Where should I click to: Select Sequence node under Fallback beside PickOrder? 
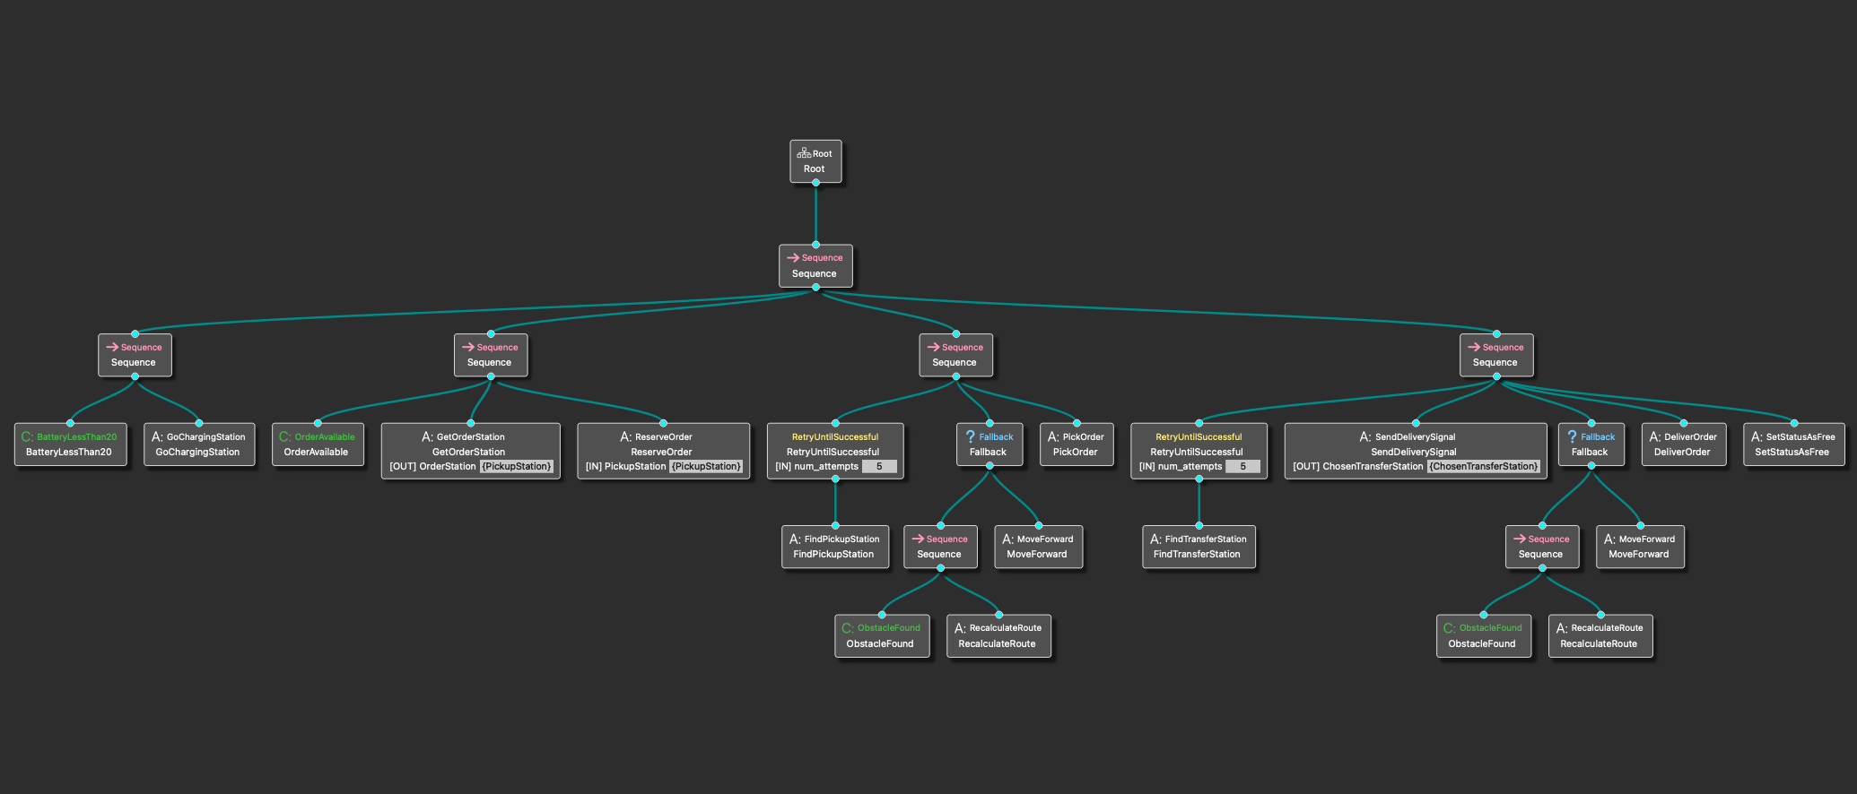(940, 547)
